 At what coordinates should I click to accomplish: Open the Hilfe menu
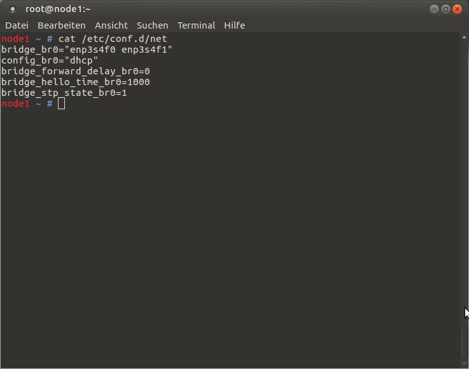[234, 25]
